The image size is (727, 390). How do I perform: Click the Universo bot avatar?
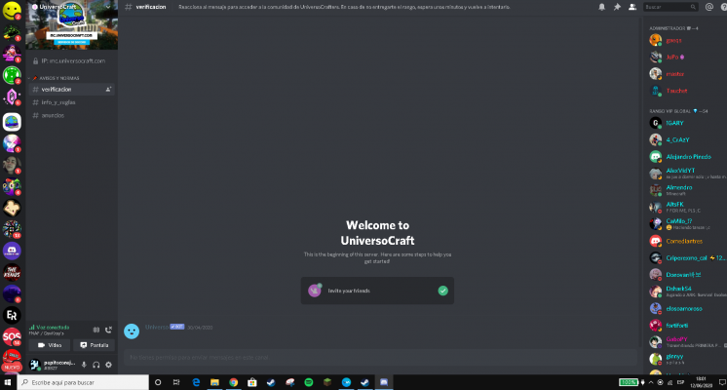(132, 331)
